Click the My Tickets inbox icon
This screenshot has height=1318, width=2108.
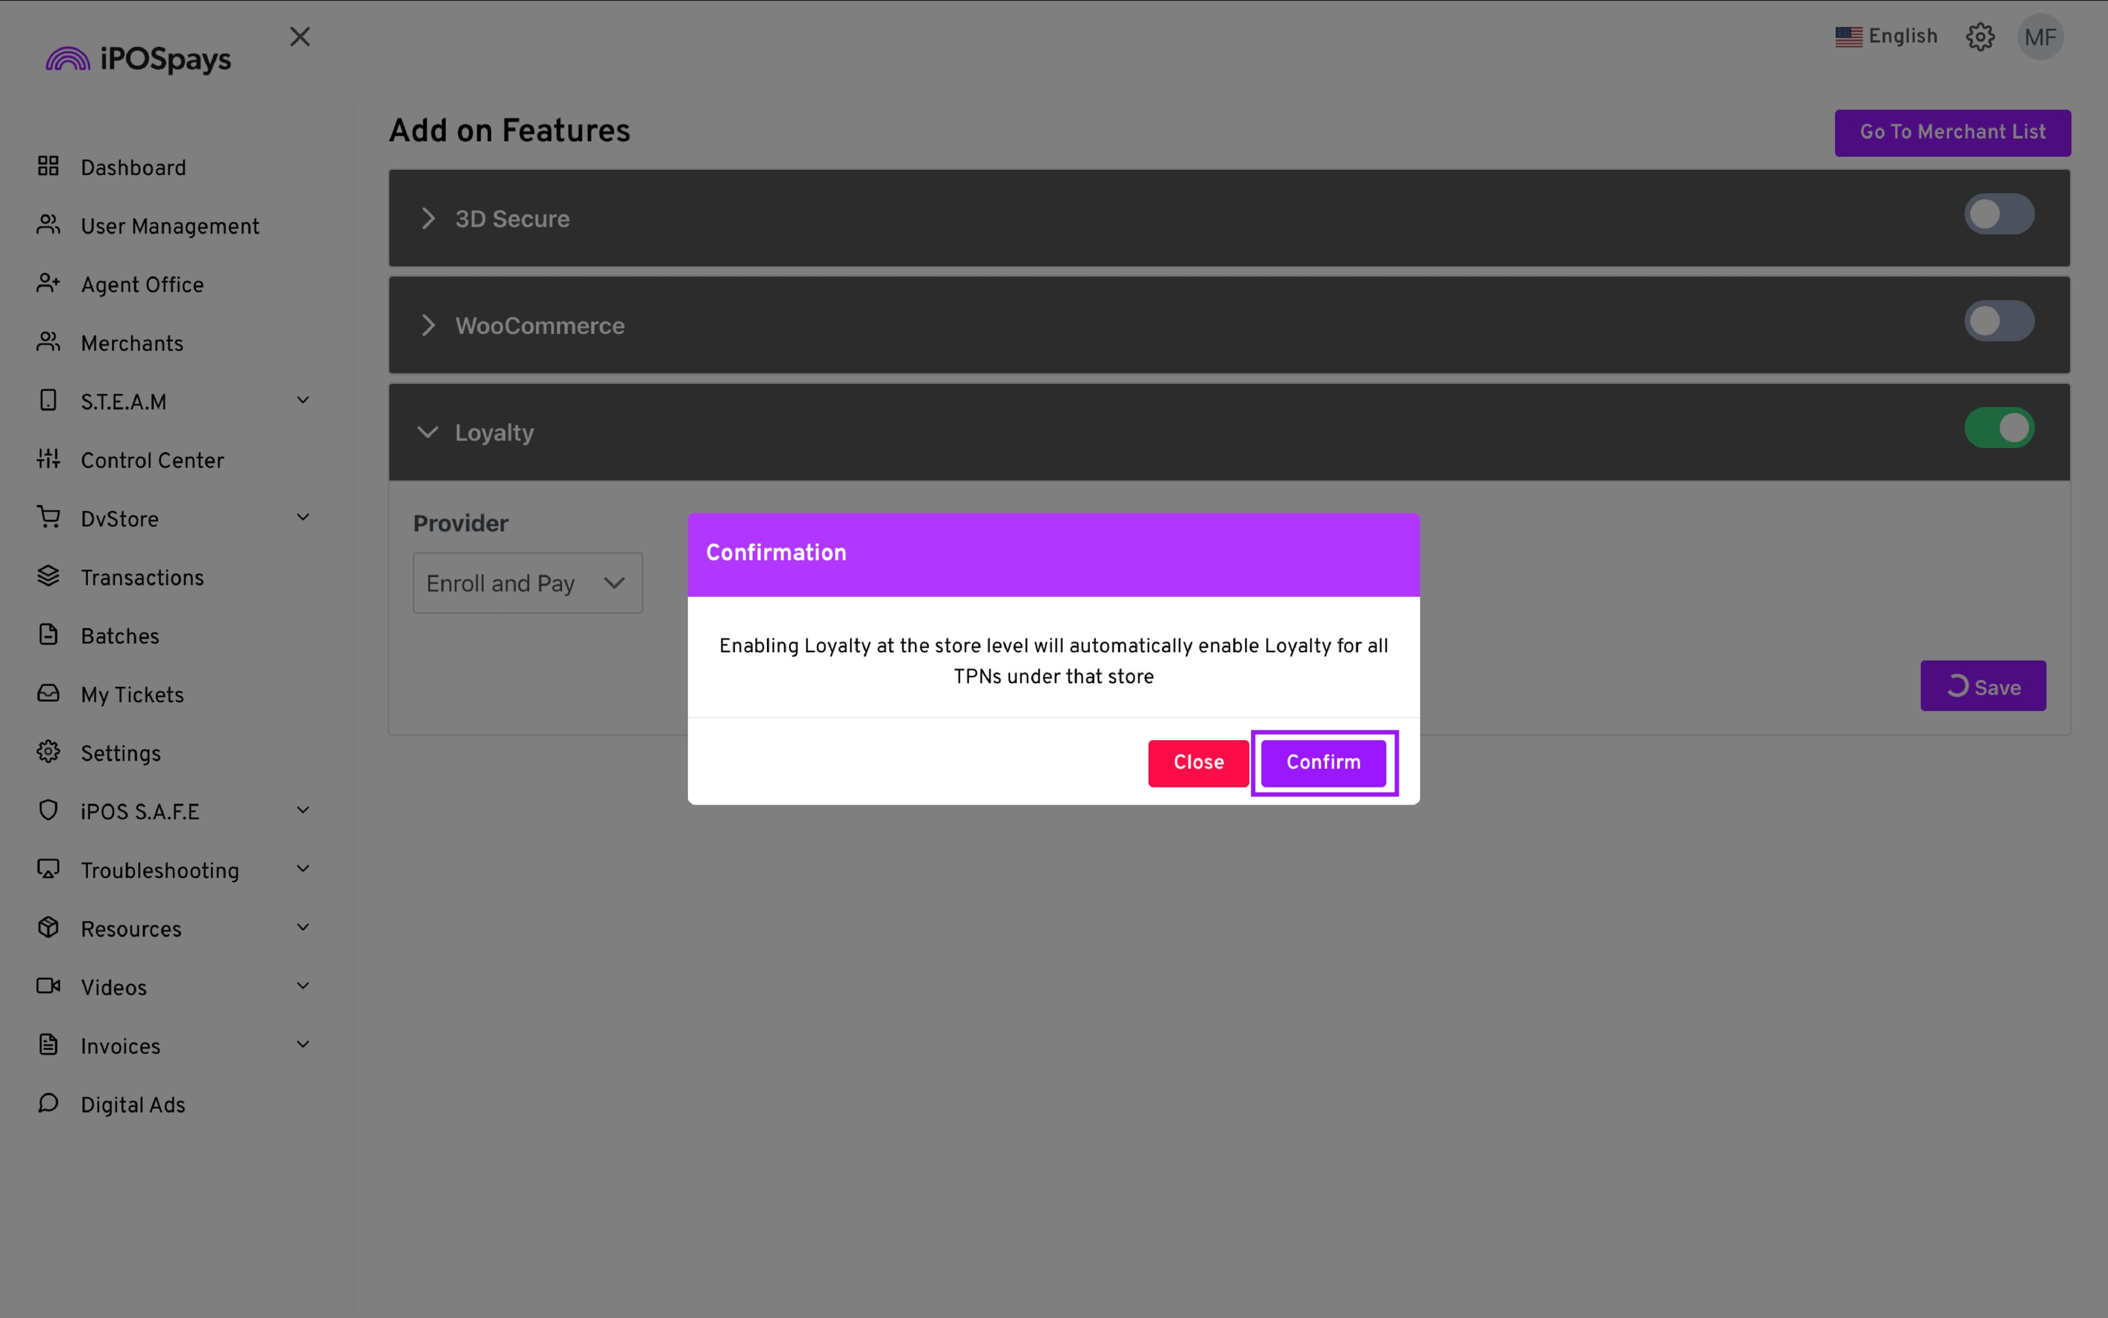(x=48, y=693)
